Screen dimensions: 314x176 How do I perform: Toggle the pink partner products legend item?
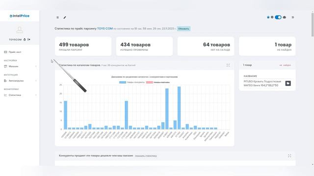tap(158, 82)
